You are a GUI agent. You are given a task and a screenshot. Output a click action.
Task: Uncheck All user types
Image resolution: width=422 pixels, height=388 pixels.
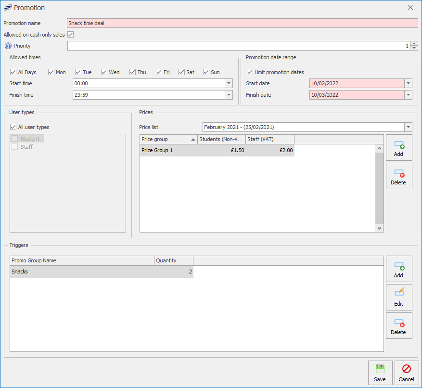pyautogui.click(x=13, y=128)
